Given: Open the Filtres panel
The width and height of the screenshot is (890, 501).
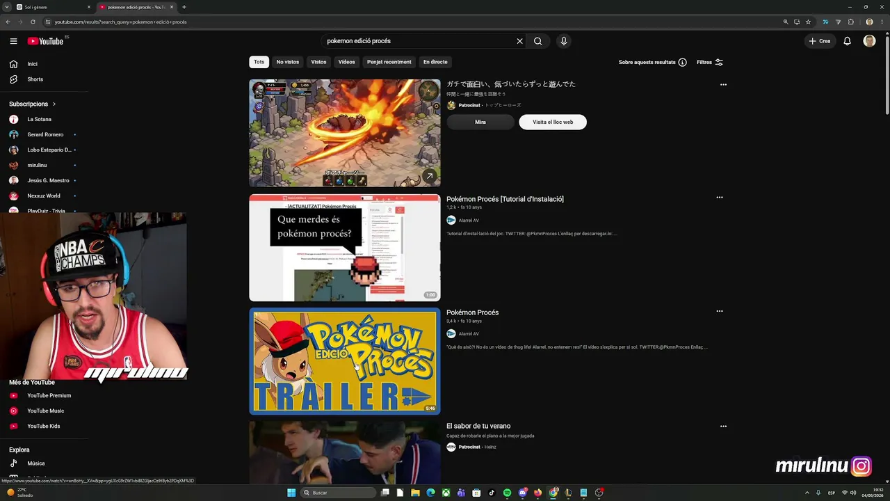Looking at the screenshot, I should click(x=710, y=62).
